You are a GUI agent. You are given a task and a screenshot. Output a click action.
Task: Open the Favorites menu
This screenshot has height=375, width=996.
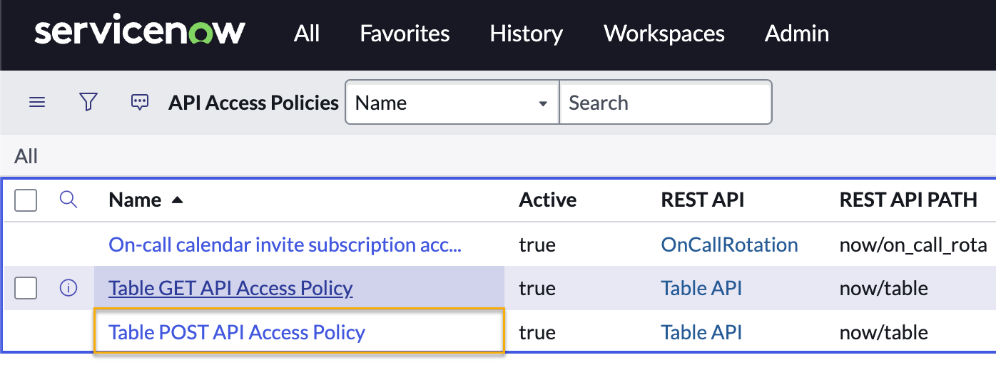click(x=405, y=34)
